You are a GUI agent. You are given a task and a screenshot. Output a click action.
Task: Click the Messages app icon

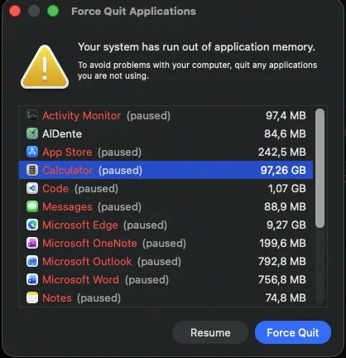pyautogui.click(x=32, y=206)
